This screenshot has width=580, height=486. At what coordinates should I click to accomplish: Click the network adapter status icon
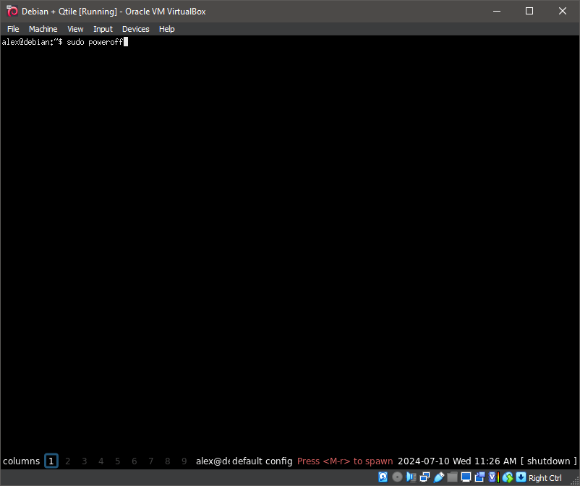pyautogui.click(x=425, y=477)
